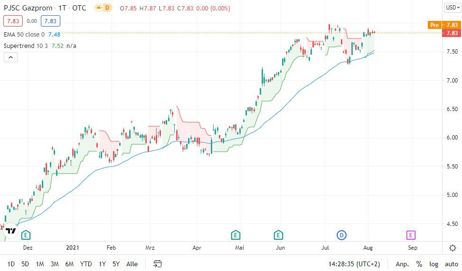
Task: Toggle the log scale
Action: (x=434, y=264)
